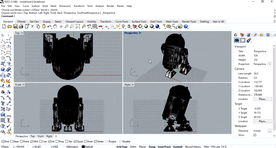The width and height of the screenshot is (276, 148).
Task: Click the Undo arrow icon
Action: [49, 27]
